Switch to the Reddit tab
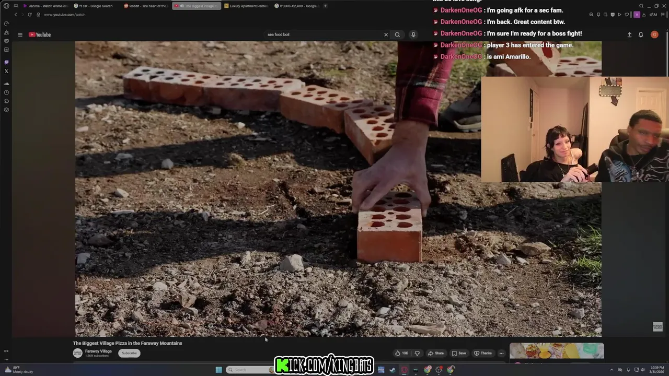 click(x=146, y=6)
